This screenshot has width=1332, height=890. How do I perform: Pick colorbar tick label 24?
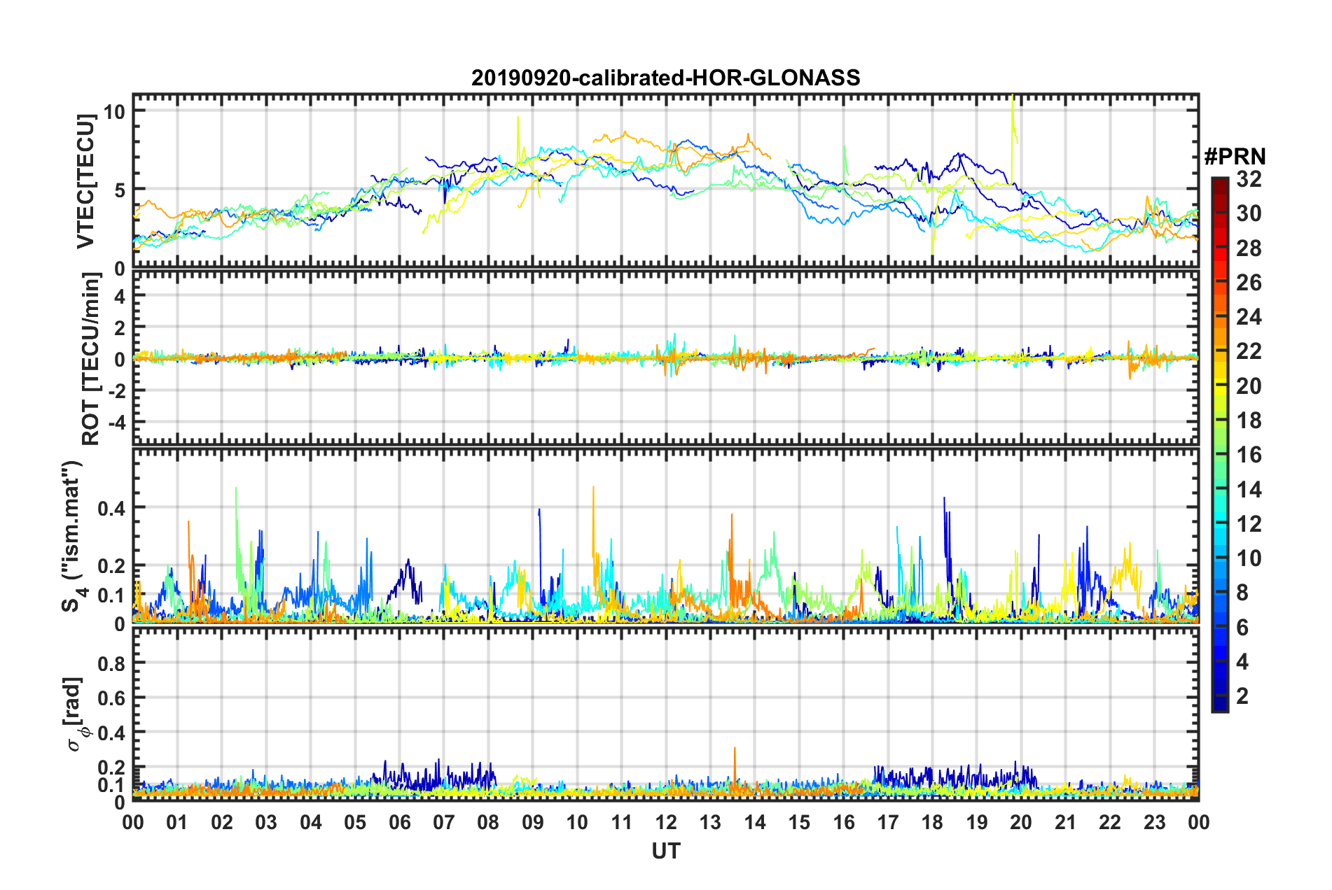pos(1249,317)
